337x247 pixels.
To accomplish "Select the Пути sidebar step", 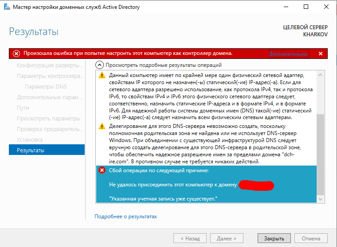I will pyautogui.click(x=23, y=108).
